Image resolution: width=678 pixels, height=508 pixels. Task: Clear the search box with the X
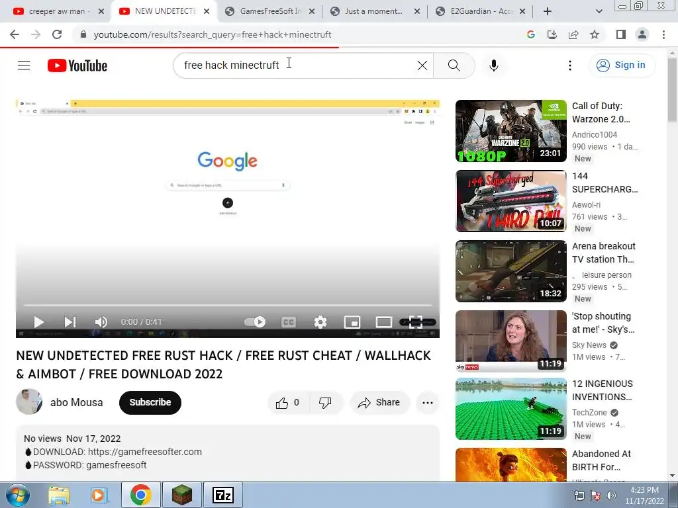tap(422, 65)
